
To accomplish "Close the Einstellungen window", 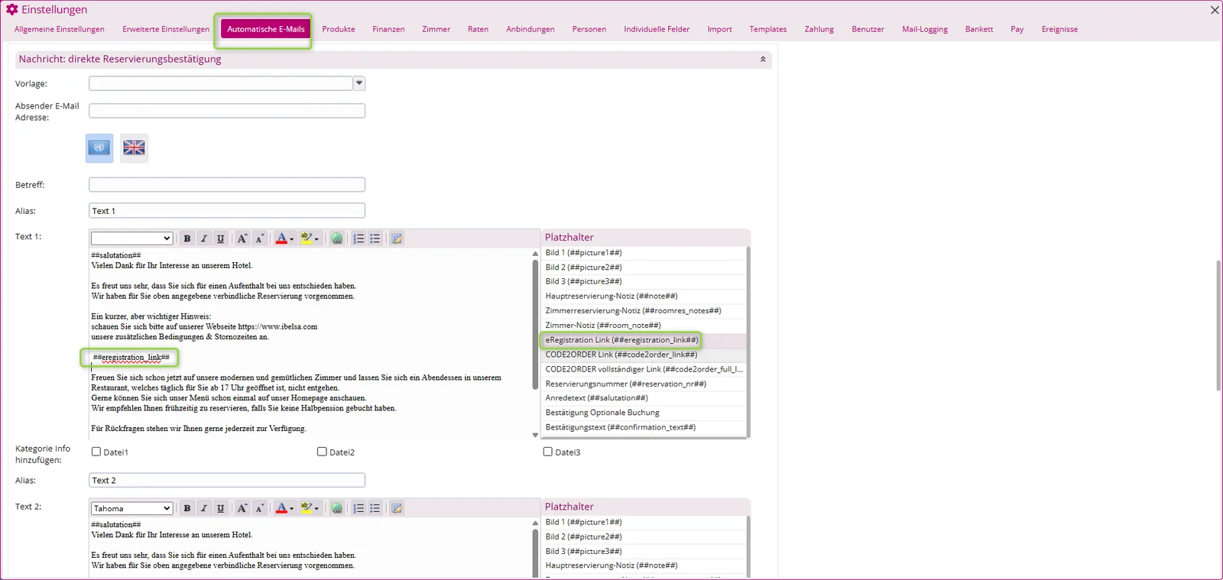I will pos(1215,10).
